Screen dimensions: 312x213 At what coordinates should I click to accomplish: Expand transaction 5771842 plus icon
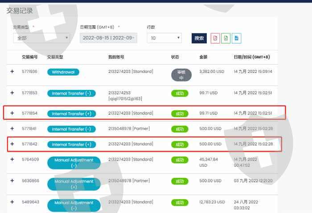(x=12, y=144)
